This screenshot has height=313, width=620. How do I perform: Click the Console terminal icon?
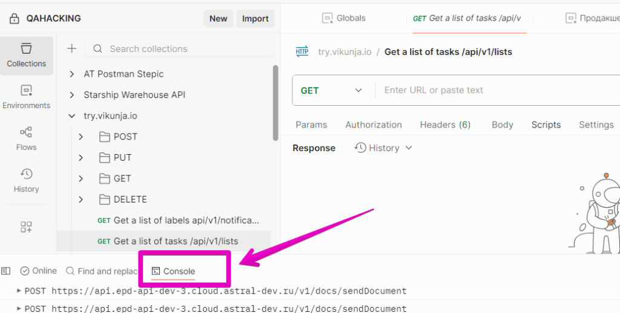click(x=156, y=271)
